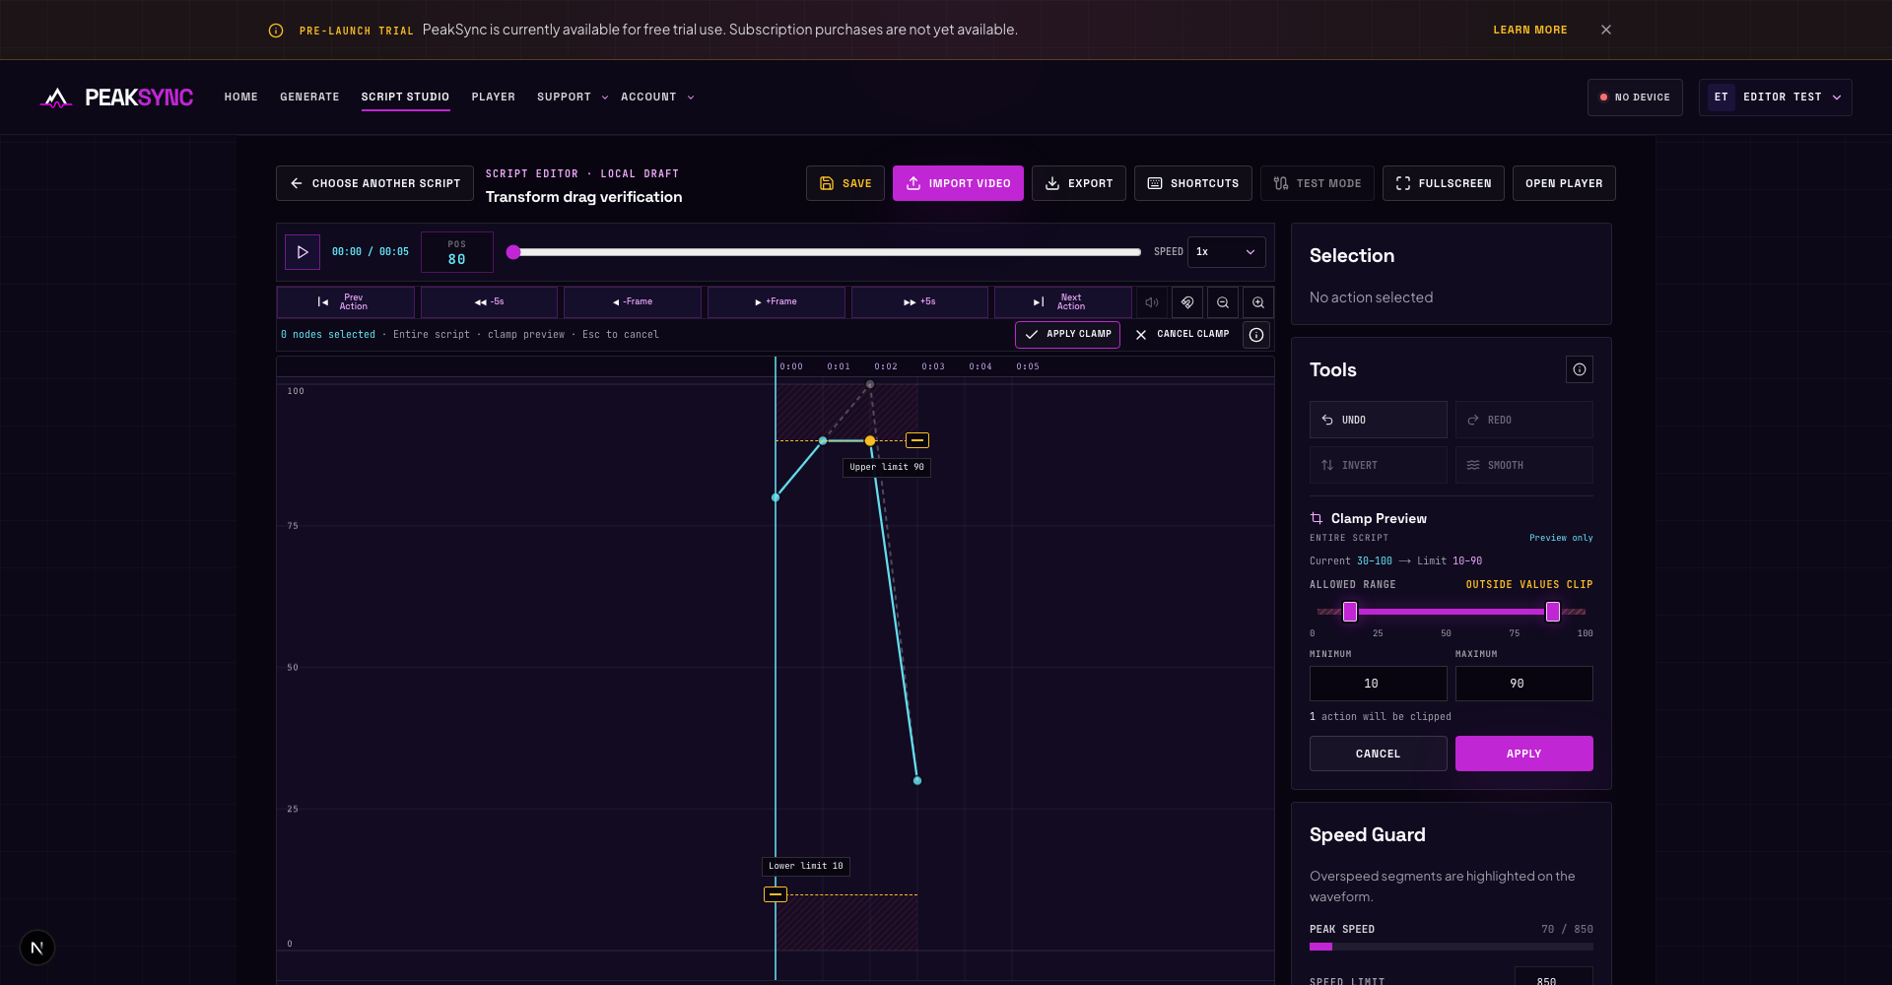Select the Script Studio nav tab
This screenshot has height=985, width=1892.
tap(405, 97)
